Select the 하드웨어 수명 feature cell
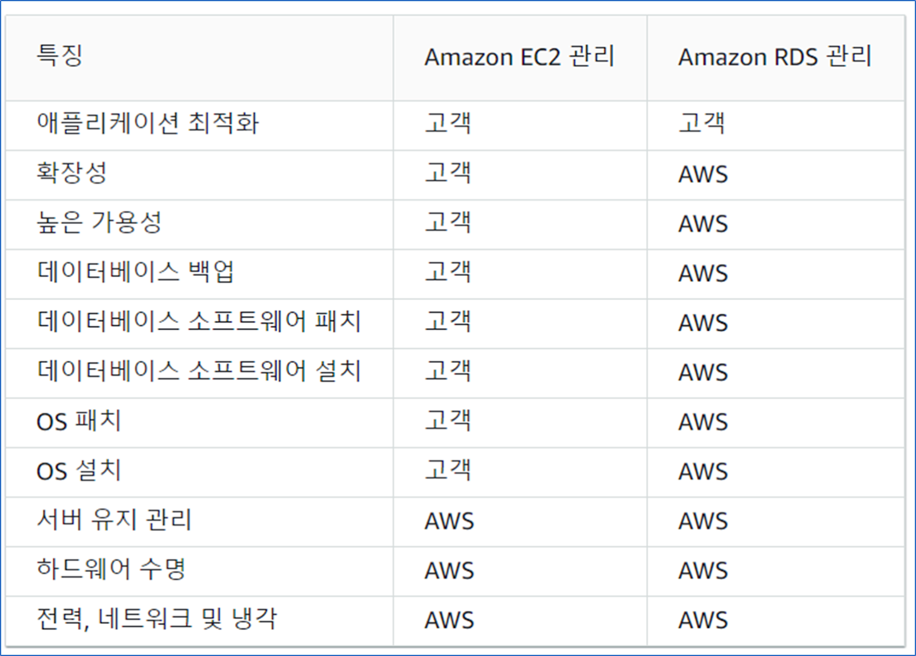The width and height of the screenshot is (916, 656). 111,569
